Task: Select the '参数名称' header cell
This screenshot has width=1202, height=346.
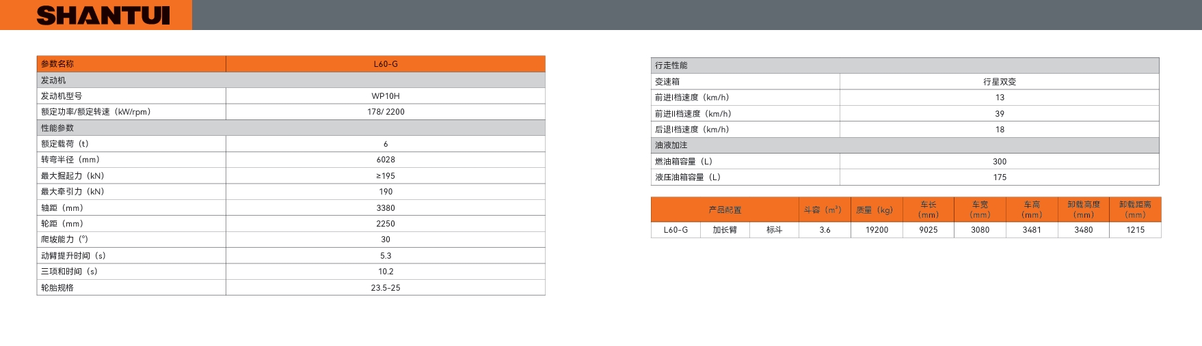Action: coord(131,64)
